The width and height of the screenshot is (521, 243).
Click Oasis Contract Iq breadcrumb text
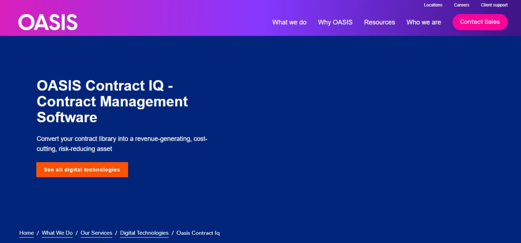[198, 233]
